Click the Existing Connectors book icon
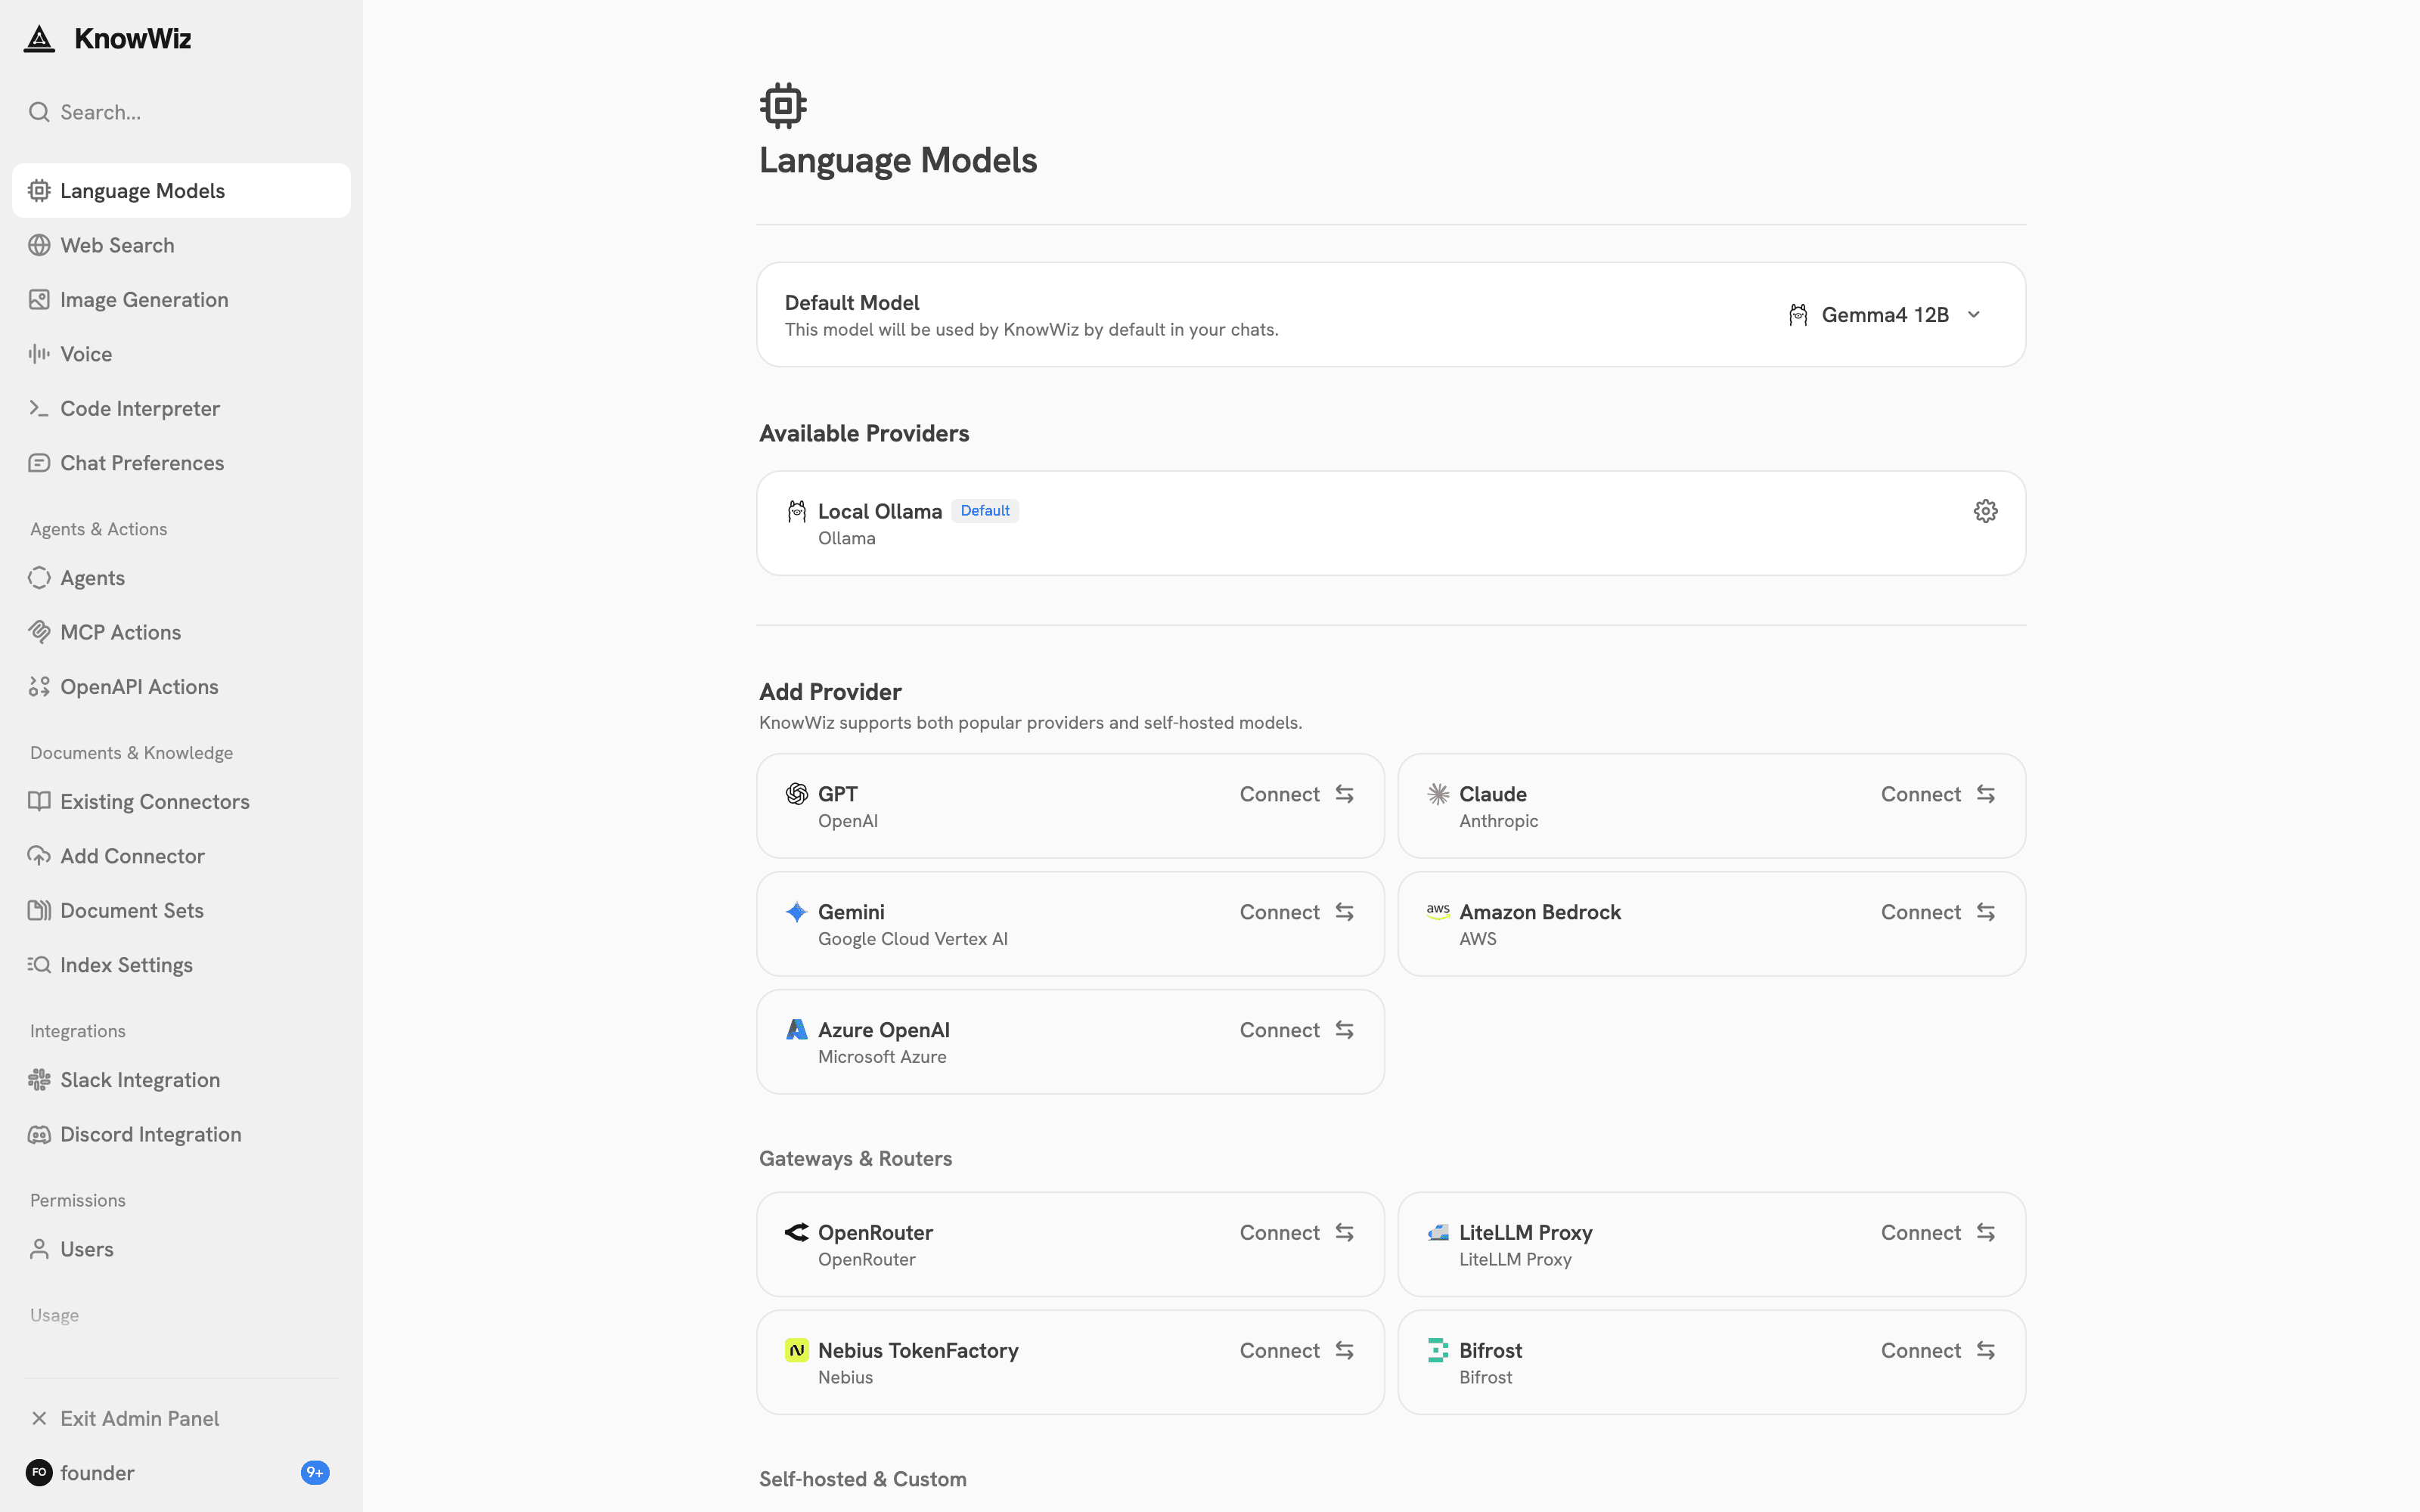The width and height of the screenshot is (2420, 1512). tap(39, 802)
